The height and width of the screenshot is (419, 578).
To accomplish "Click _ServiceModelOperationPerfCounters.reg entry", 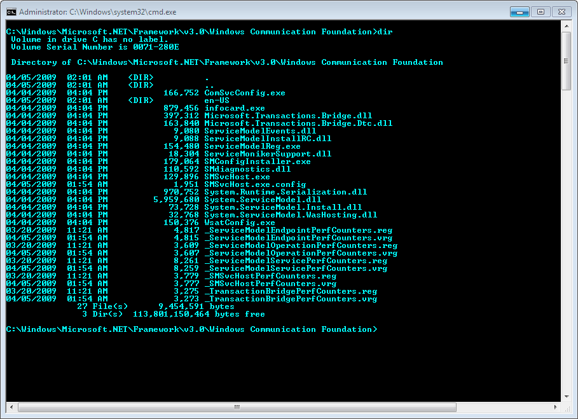I will (301, 245).
